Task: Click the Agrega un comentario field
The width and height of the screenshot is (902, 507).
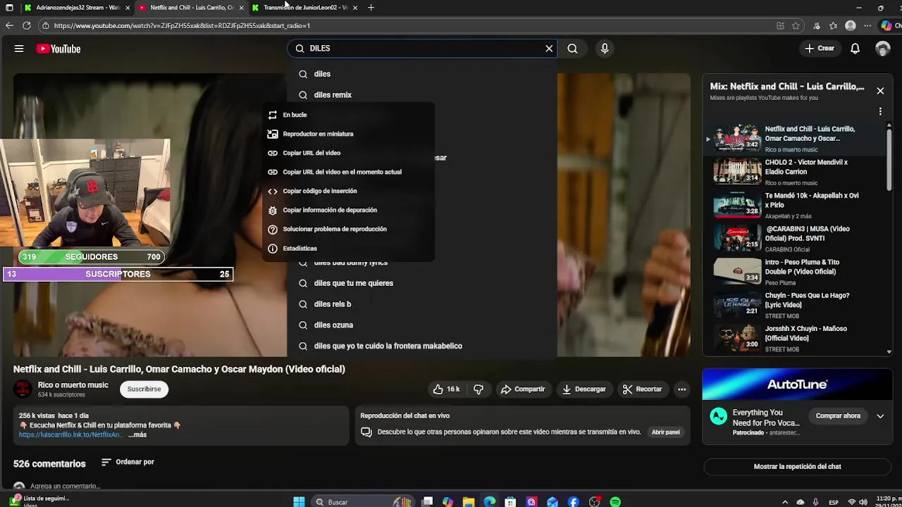Action: [65, 486]
